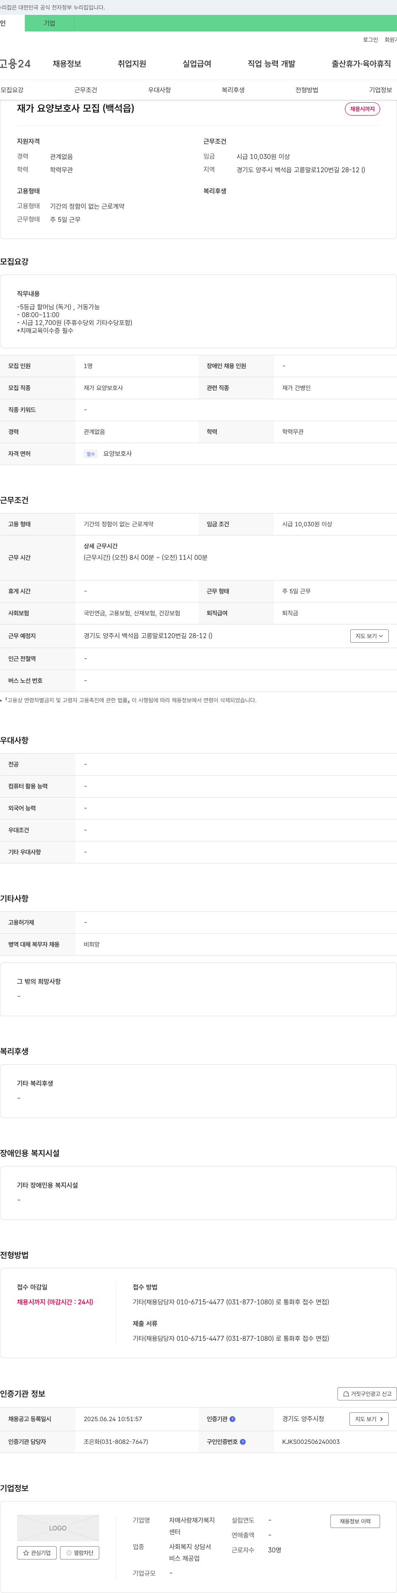Click the 국민연금, 고용보험, 산재보험, 건강보험 text

point(132,613)
